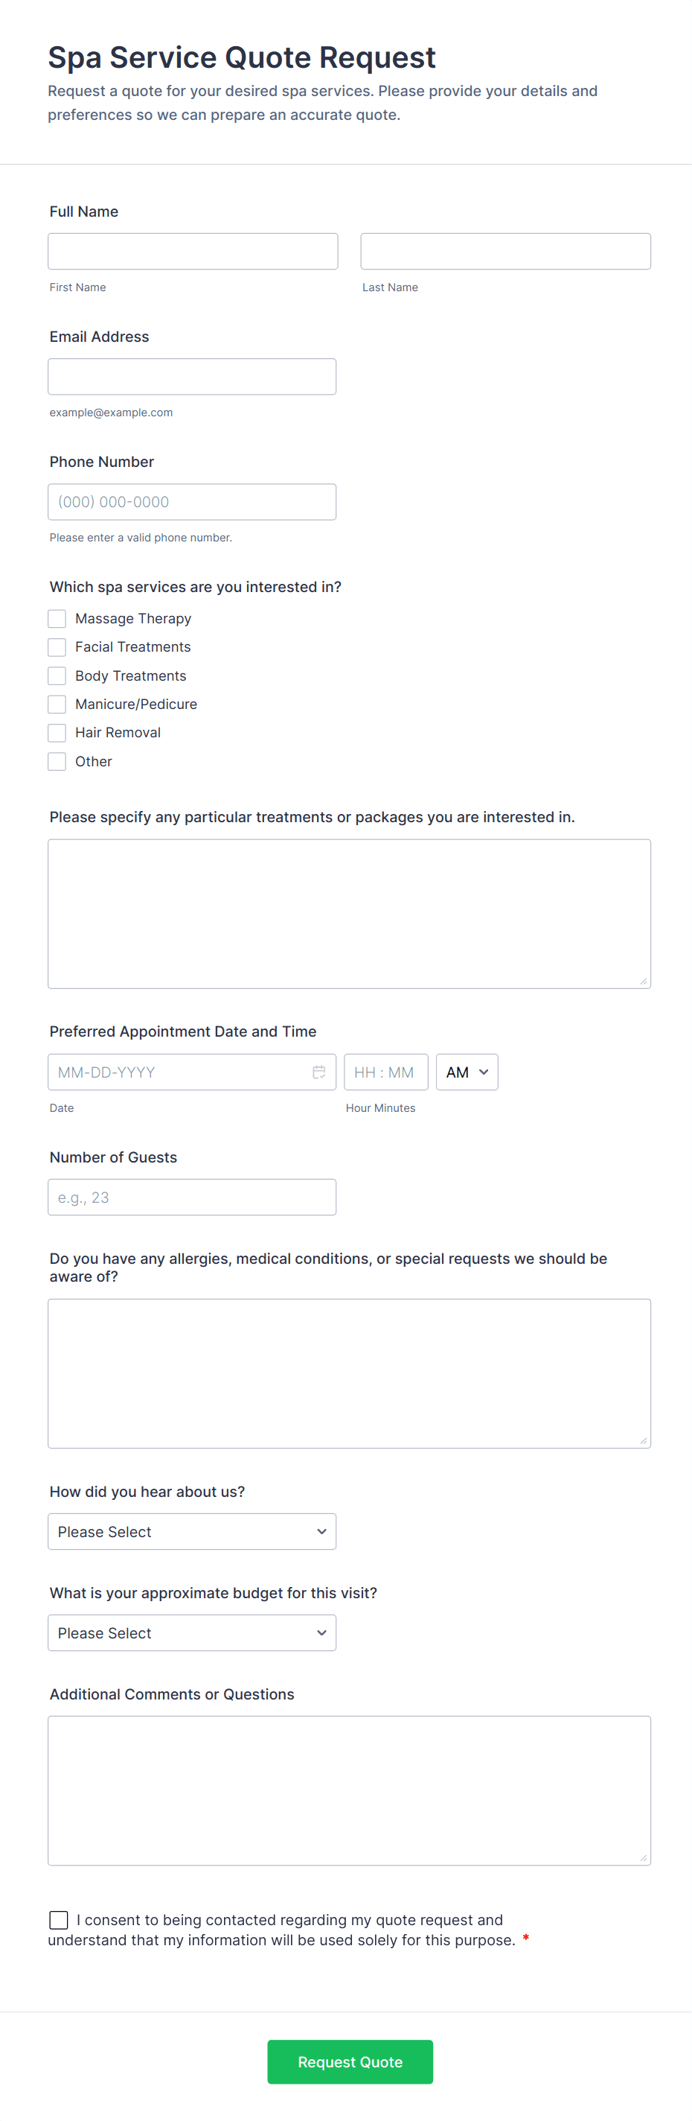The width and height of the screenshot is (692, 2121).
Task: Click the Email Address field
Action: [192, 376]
